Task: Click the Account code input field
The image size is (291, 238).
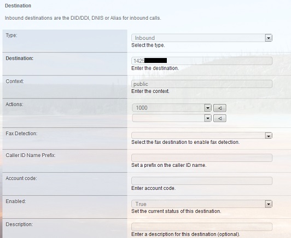Action: (x=202, y=181)
